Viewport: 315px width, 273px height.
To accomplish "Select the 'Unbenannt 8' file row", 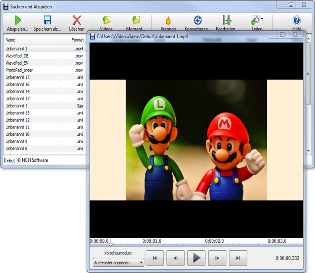I will click(45, 148).
